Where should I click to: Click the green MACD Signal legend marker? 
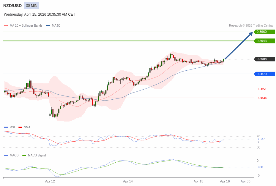pyautogui.click(x=24, y=156)
